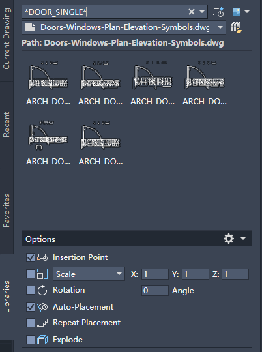Enable the Scale checkbox
Screen dimensions: 262x352
tap(31, 274)
